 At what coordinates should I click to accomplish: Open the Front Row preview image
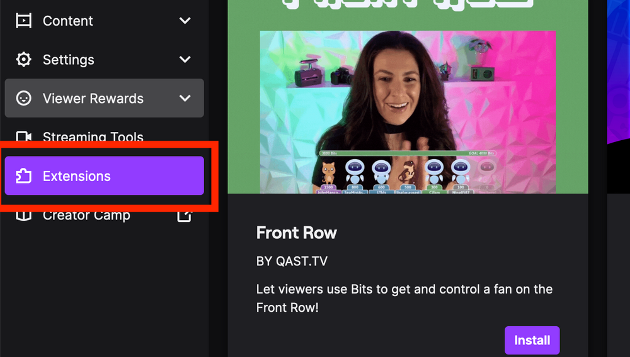point(408,97)
